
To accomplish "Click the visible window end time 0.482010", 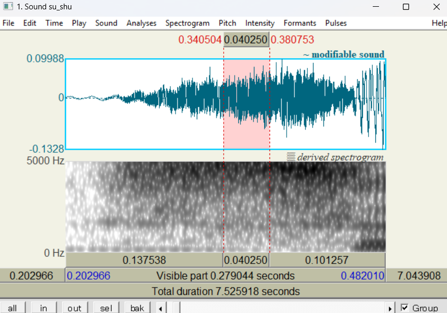I will (x=362, y=276).
